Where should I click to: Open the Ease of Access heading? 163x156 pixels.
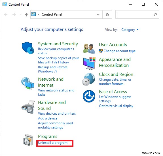113,92
